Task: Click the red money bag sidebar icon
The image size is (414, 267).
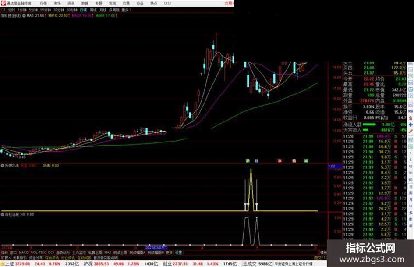Action: pos(410,118)
